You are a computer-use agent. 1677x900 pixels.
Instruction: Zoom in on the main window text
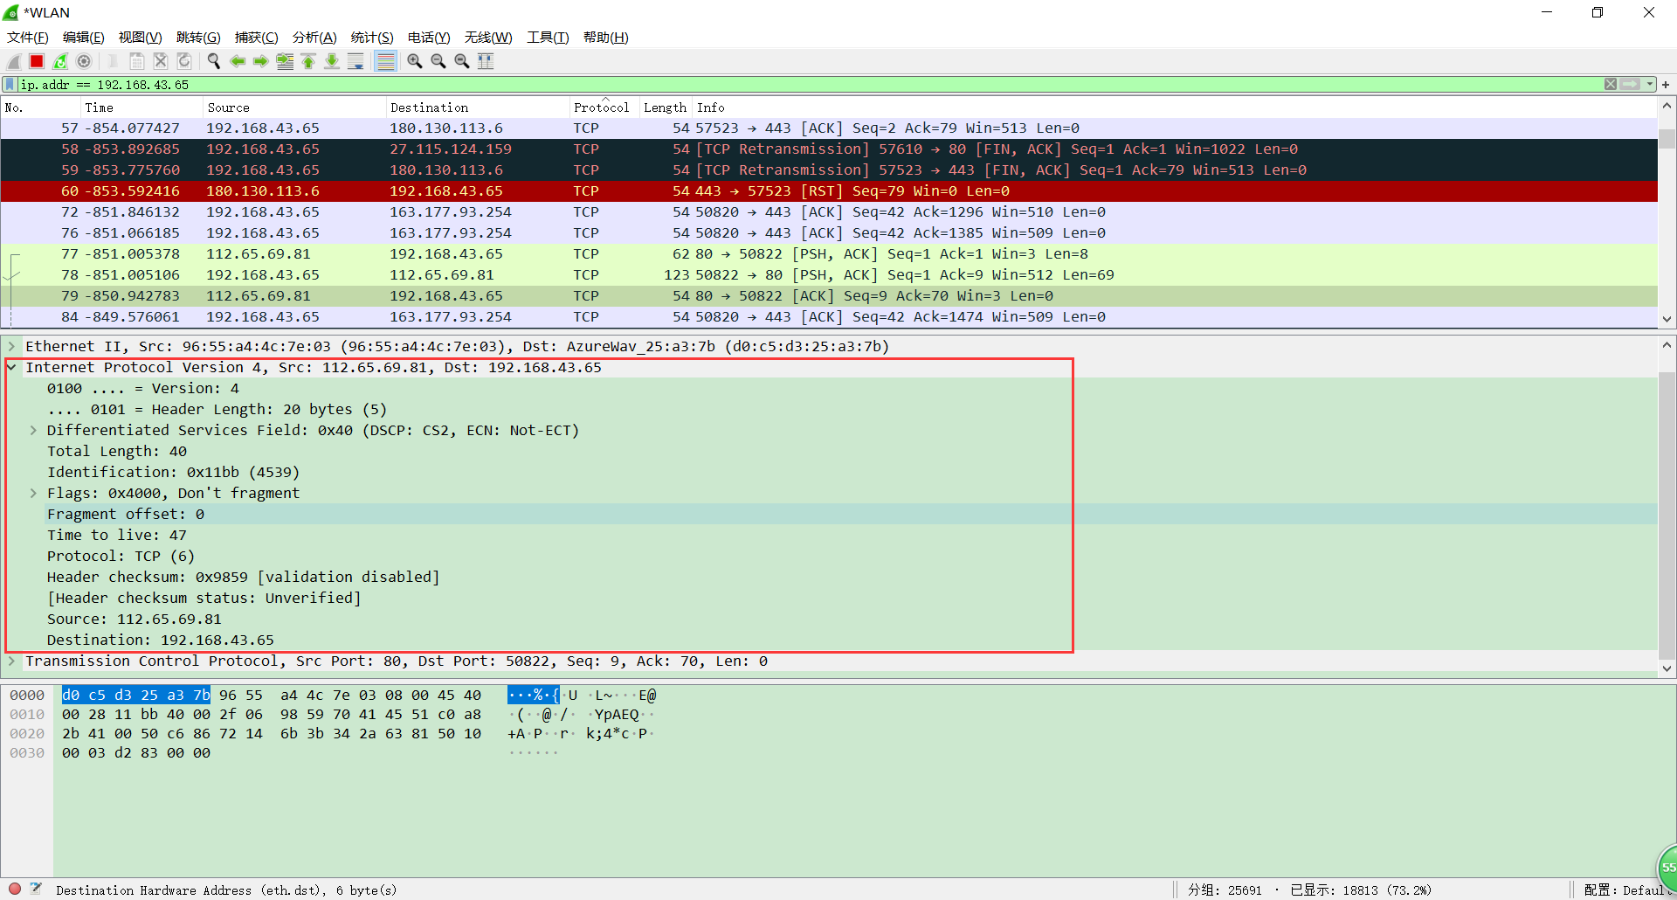415,61
